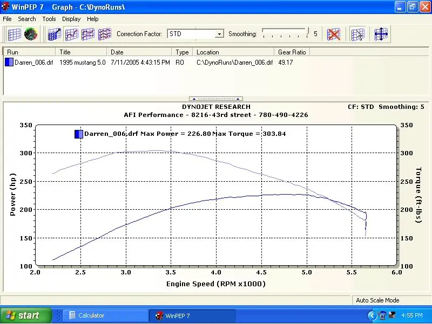
Task: Click the run list grid icon
Action: [x=14, y=35]
